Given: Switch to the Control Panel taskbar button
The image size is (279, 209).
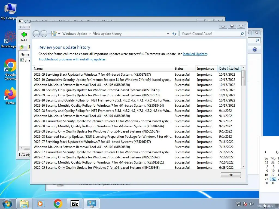Looking at the screenshot, I should click(92, 204).
